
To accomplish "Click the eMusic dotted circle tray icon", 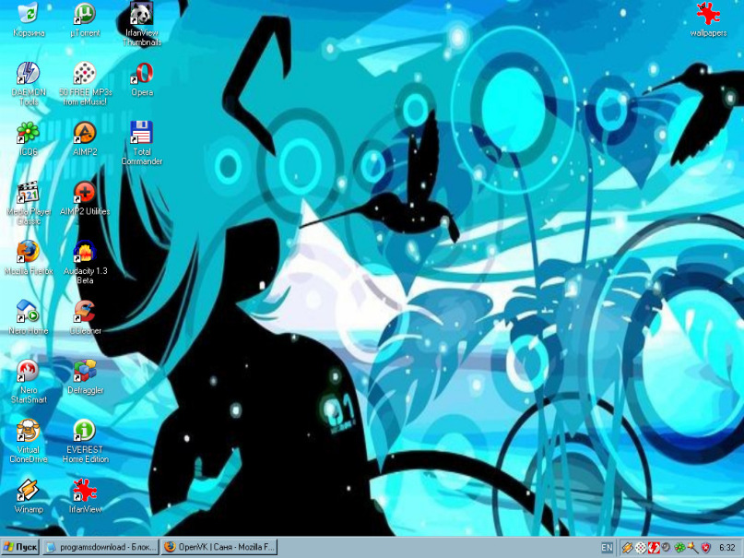I will [641, 548].
